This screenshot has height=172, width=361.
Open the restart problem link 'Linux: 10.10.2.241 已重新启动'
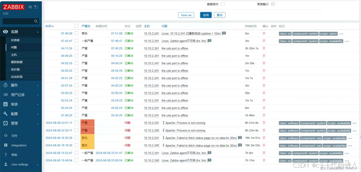click(x=191, y=33)
